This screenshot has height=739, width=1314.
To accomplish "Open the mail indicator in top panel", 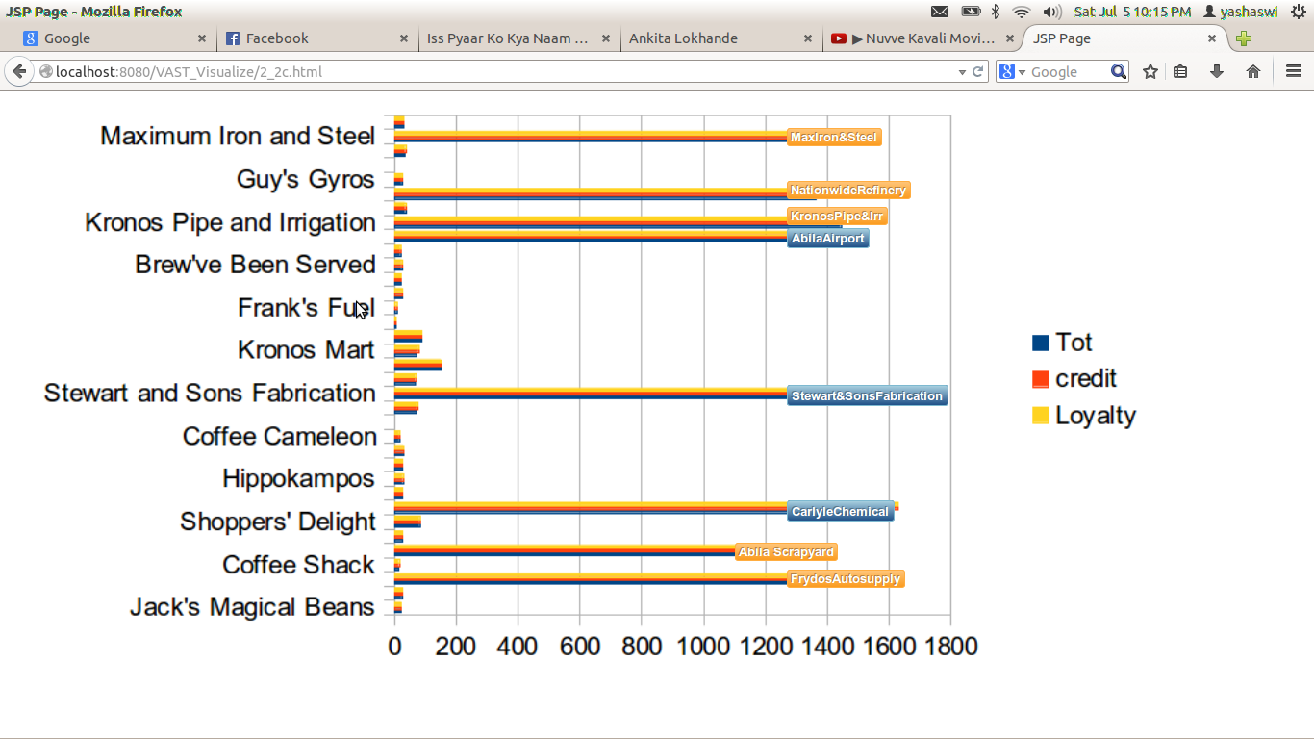I will [940, 12].
